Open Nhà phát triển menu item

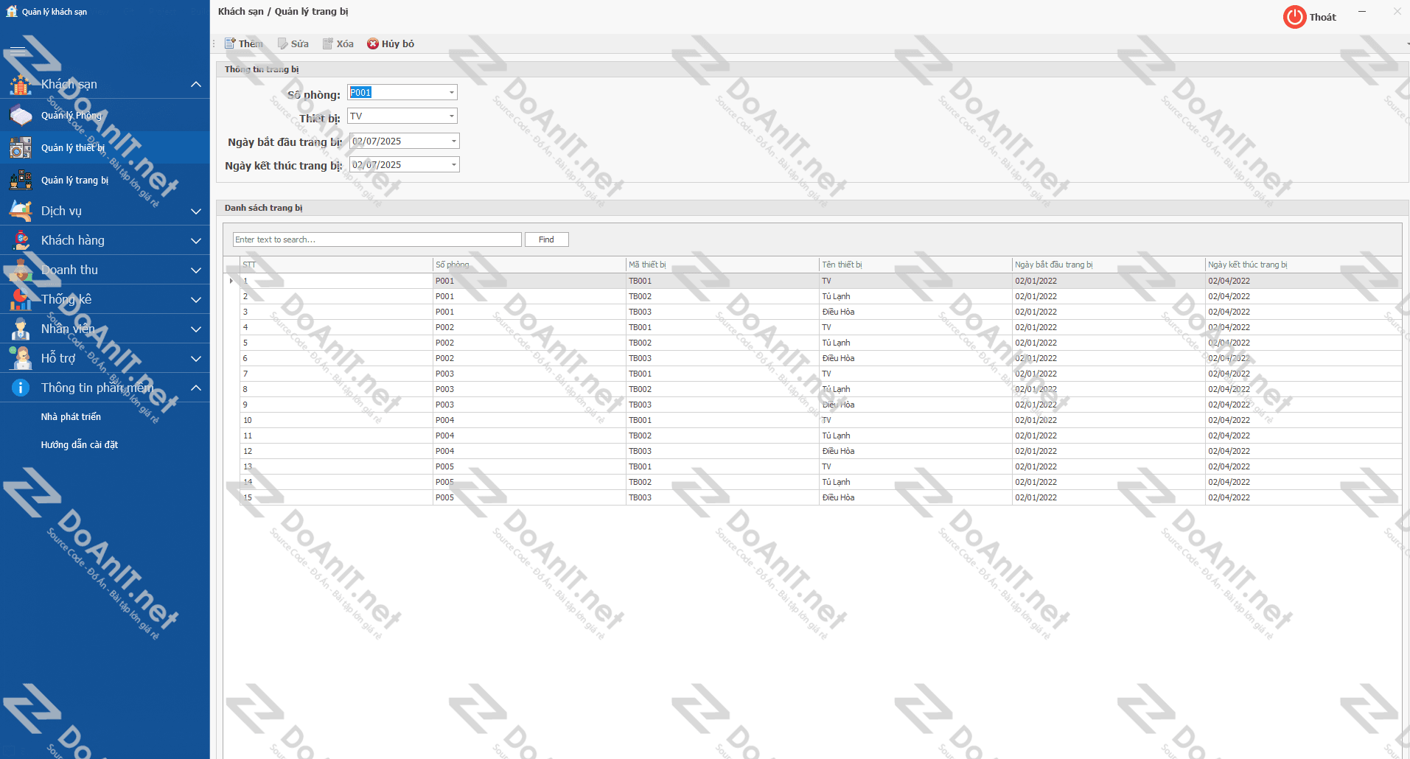click(x=71, y=417)
